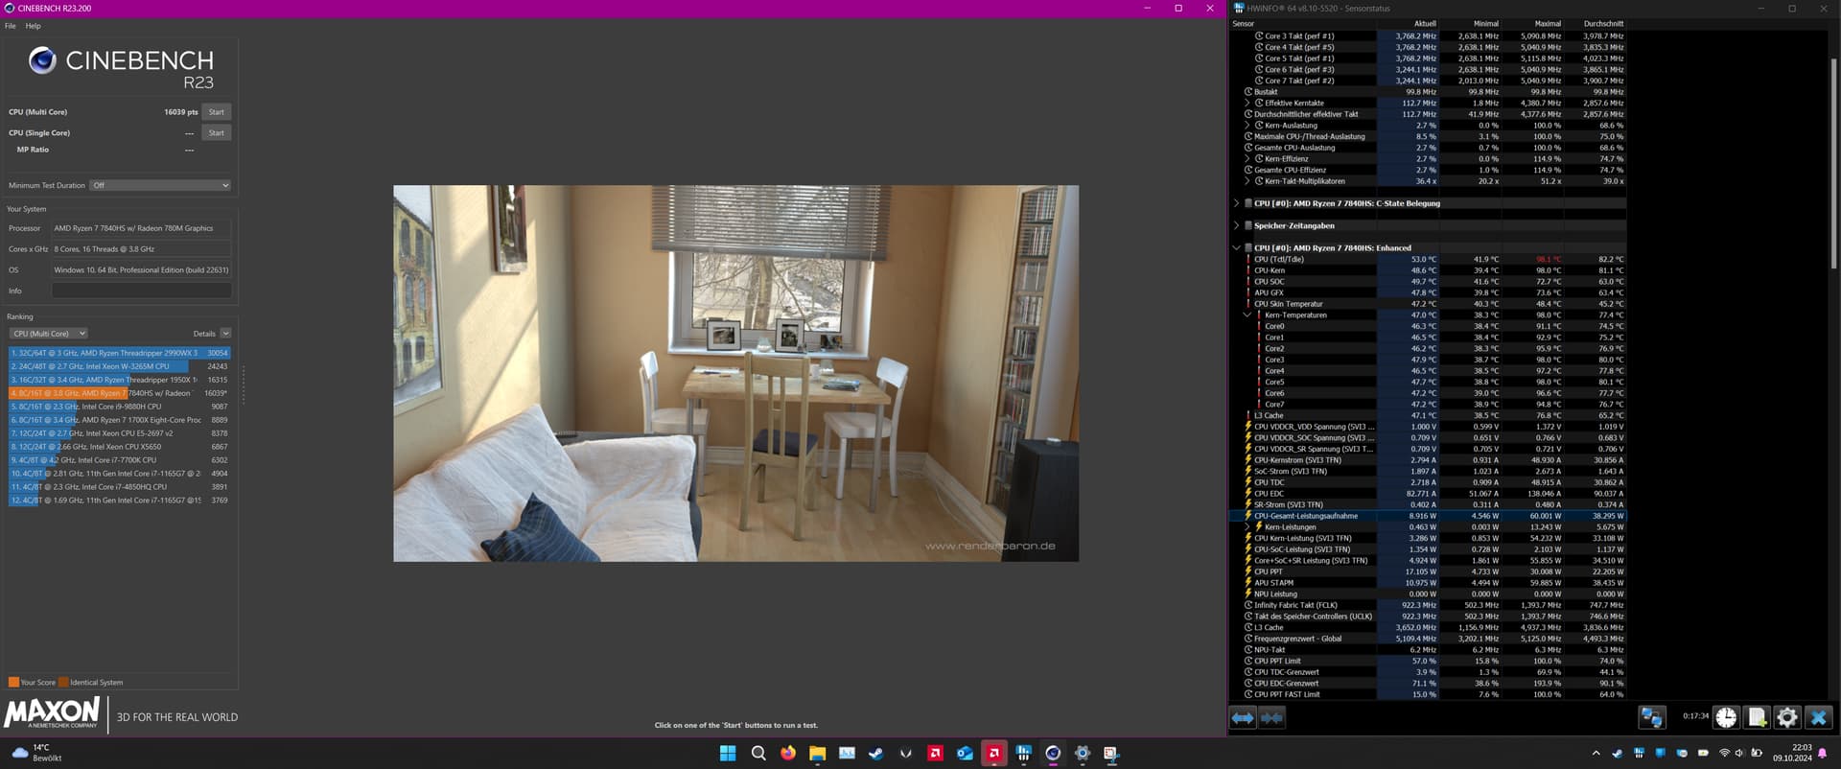Select the Ryzen 7 7840HS ranking entry
Viewport: 1841px width, 769px height.
[x=120, y=393]
